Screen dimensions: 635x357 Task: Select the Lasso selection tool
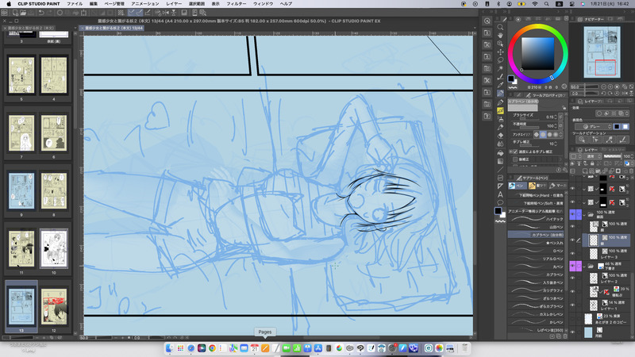(x=500, y=60)
